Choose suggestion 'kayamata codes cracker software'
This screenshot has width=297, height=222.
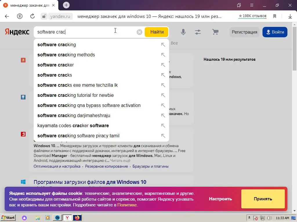pyautogui.click(x=101, y=125)
